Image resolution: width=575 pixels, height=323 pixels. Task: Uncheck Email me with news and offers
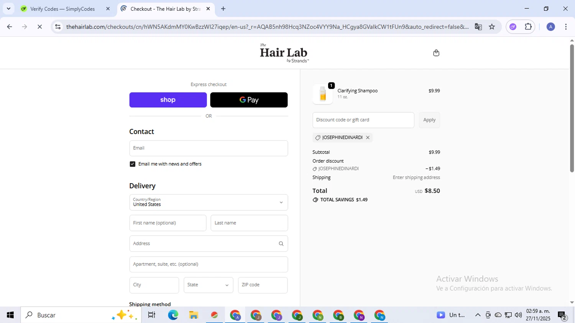132,164
